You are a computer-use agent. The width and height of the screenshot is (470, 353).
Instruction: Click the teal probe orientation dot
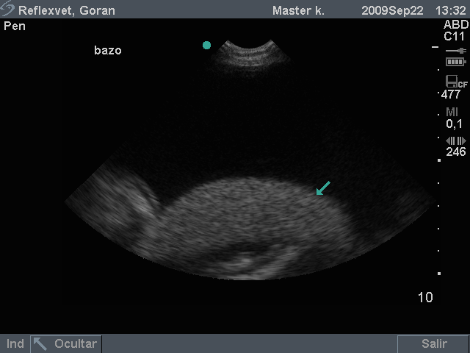pos(206,46)
